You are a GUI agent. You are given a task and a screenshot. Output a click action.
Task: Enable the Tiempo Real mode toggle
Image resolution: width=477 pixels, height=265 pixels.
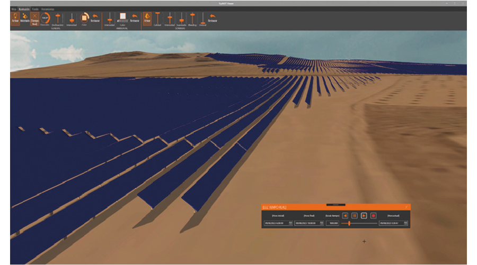(x=34, y=19)
